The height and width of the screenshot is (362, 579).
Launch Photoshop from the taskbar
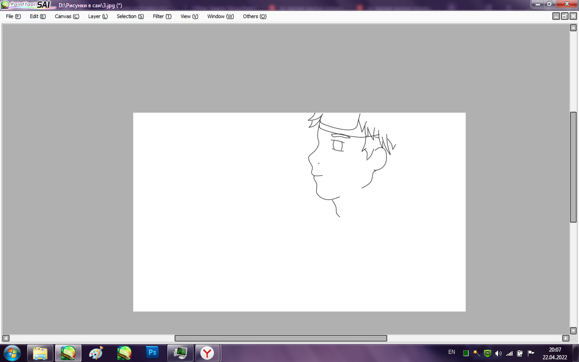(x=152, y=352)
